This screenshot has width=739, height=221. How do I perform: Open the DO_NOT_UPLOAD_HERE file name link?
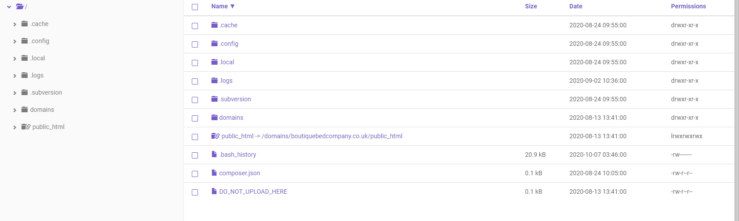253,192
